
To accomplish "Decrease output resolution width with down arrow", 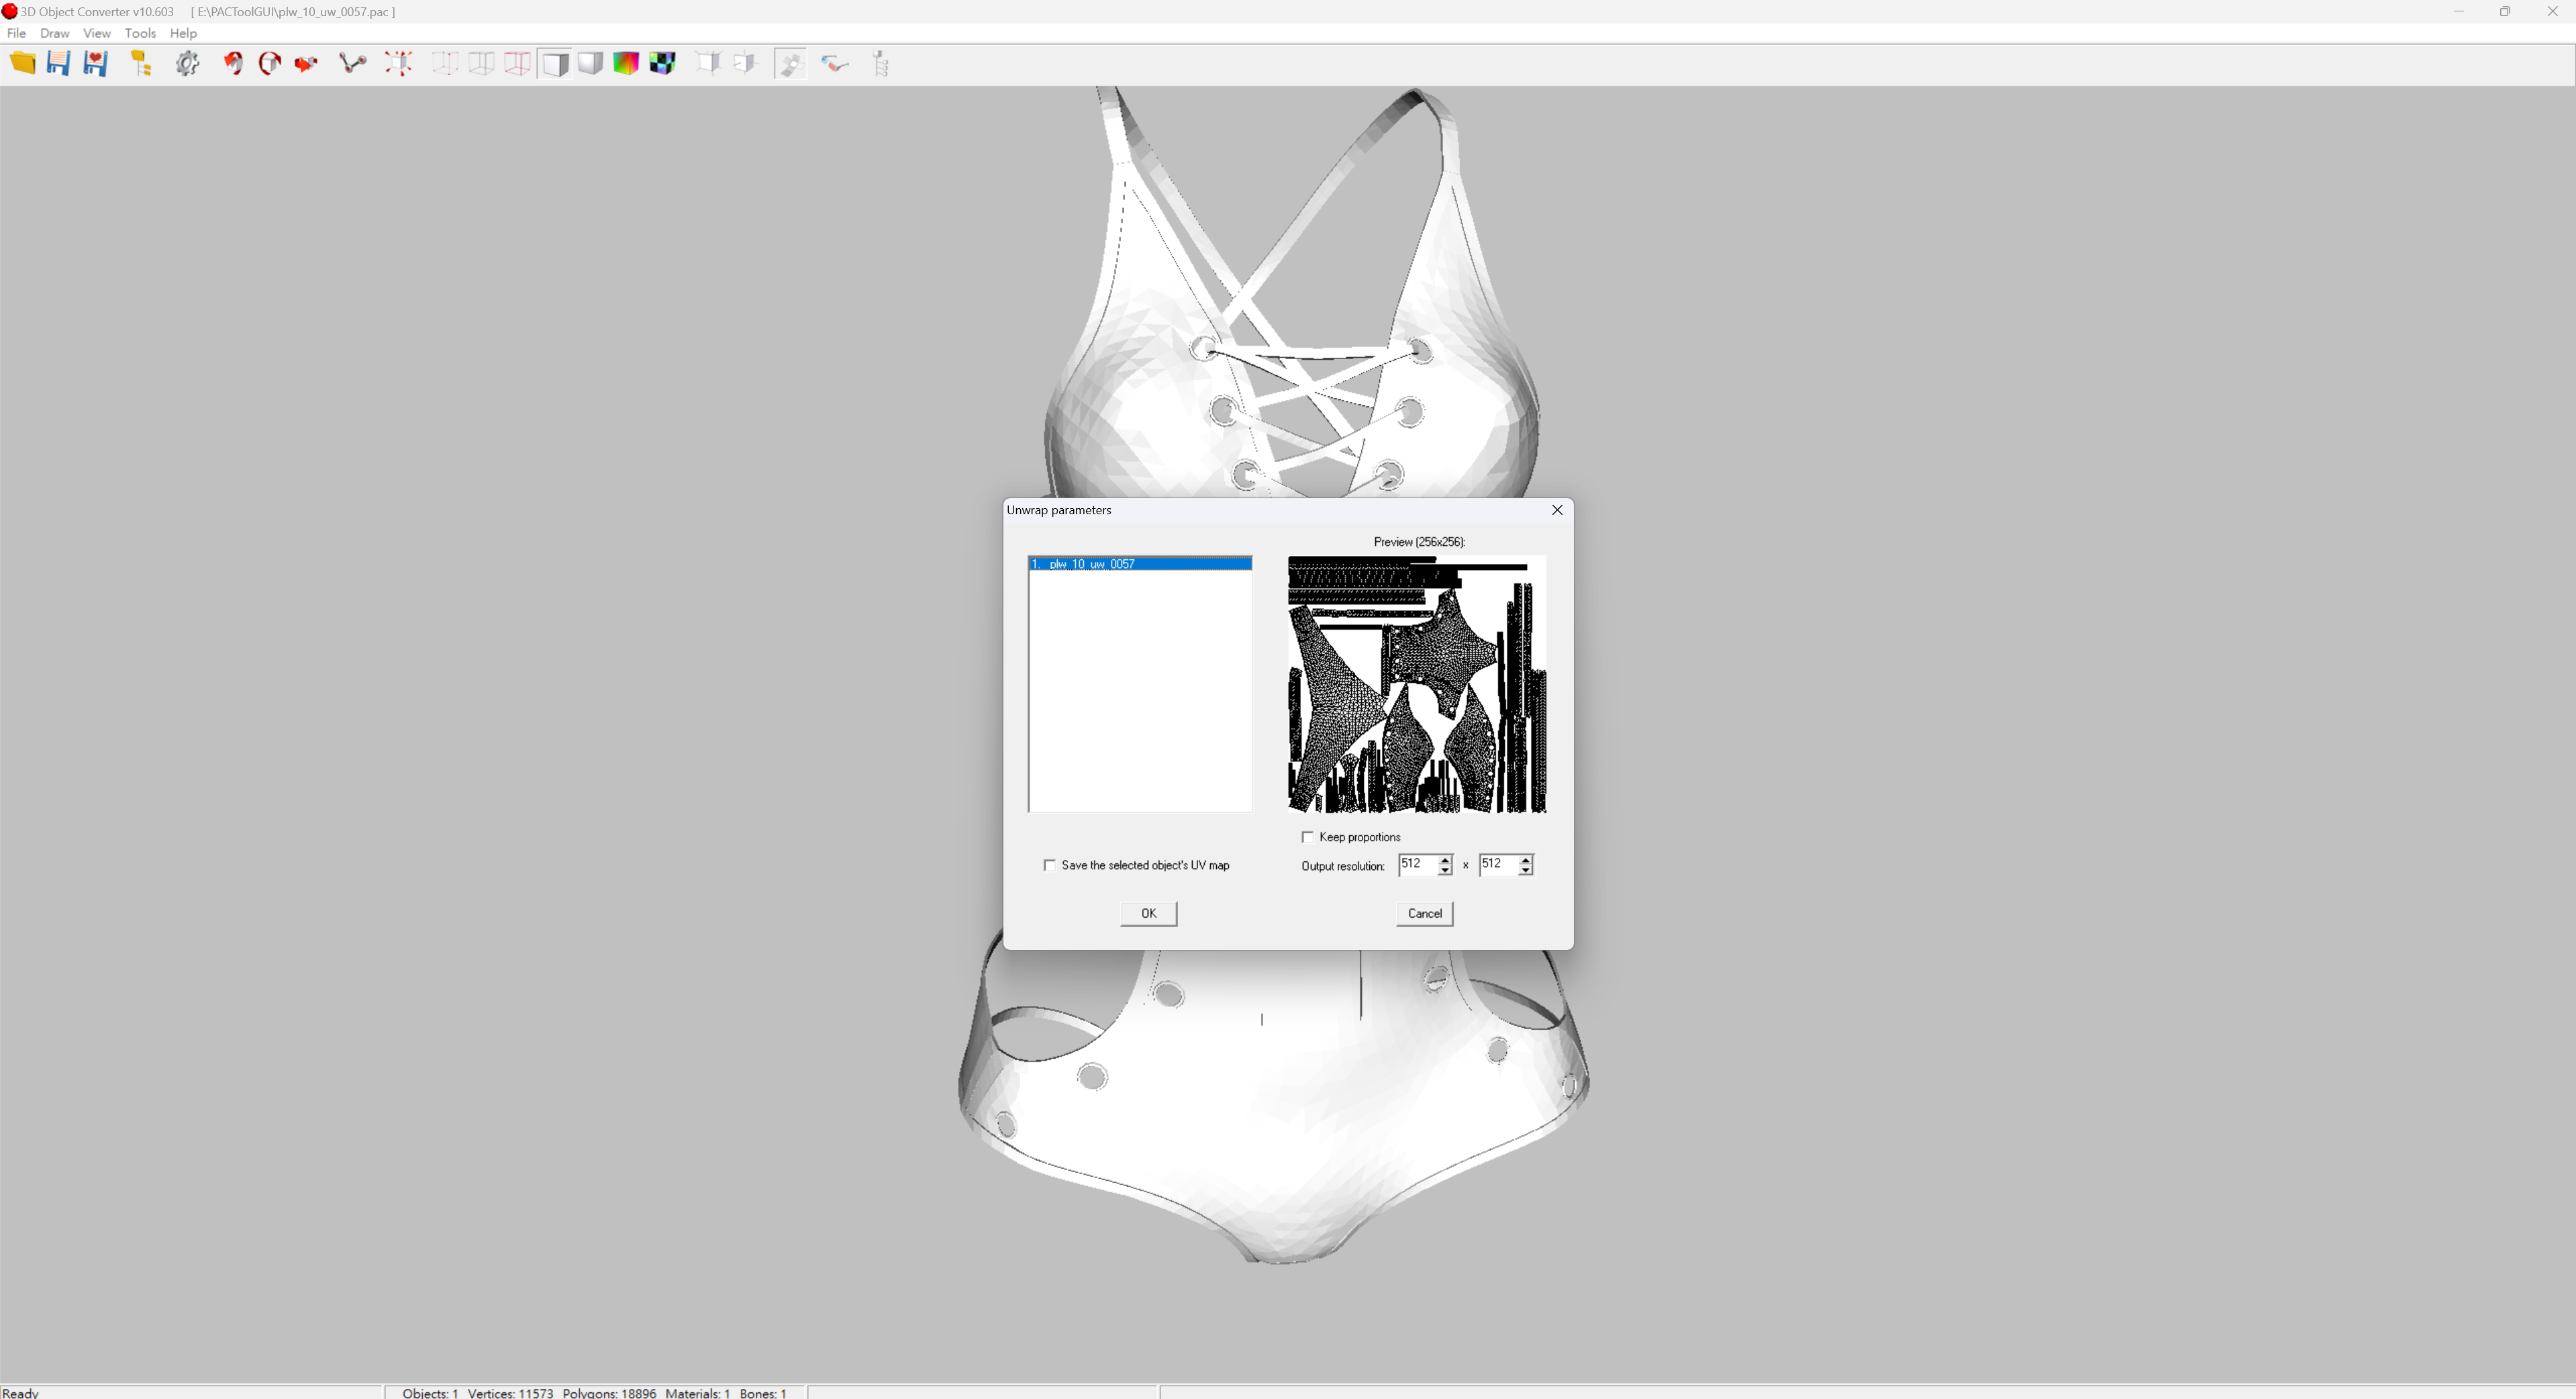I will [x=1444, y=871].
